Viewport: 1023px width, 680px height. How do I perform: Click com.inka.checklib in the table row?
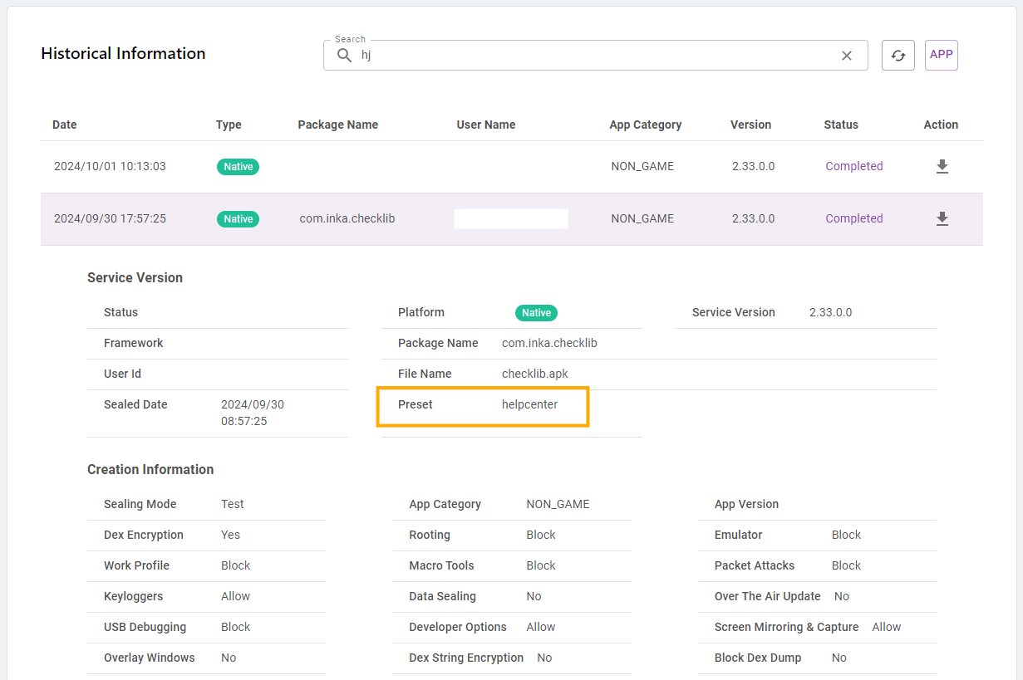click(x=347, y=218)
